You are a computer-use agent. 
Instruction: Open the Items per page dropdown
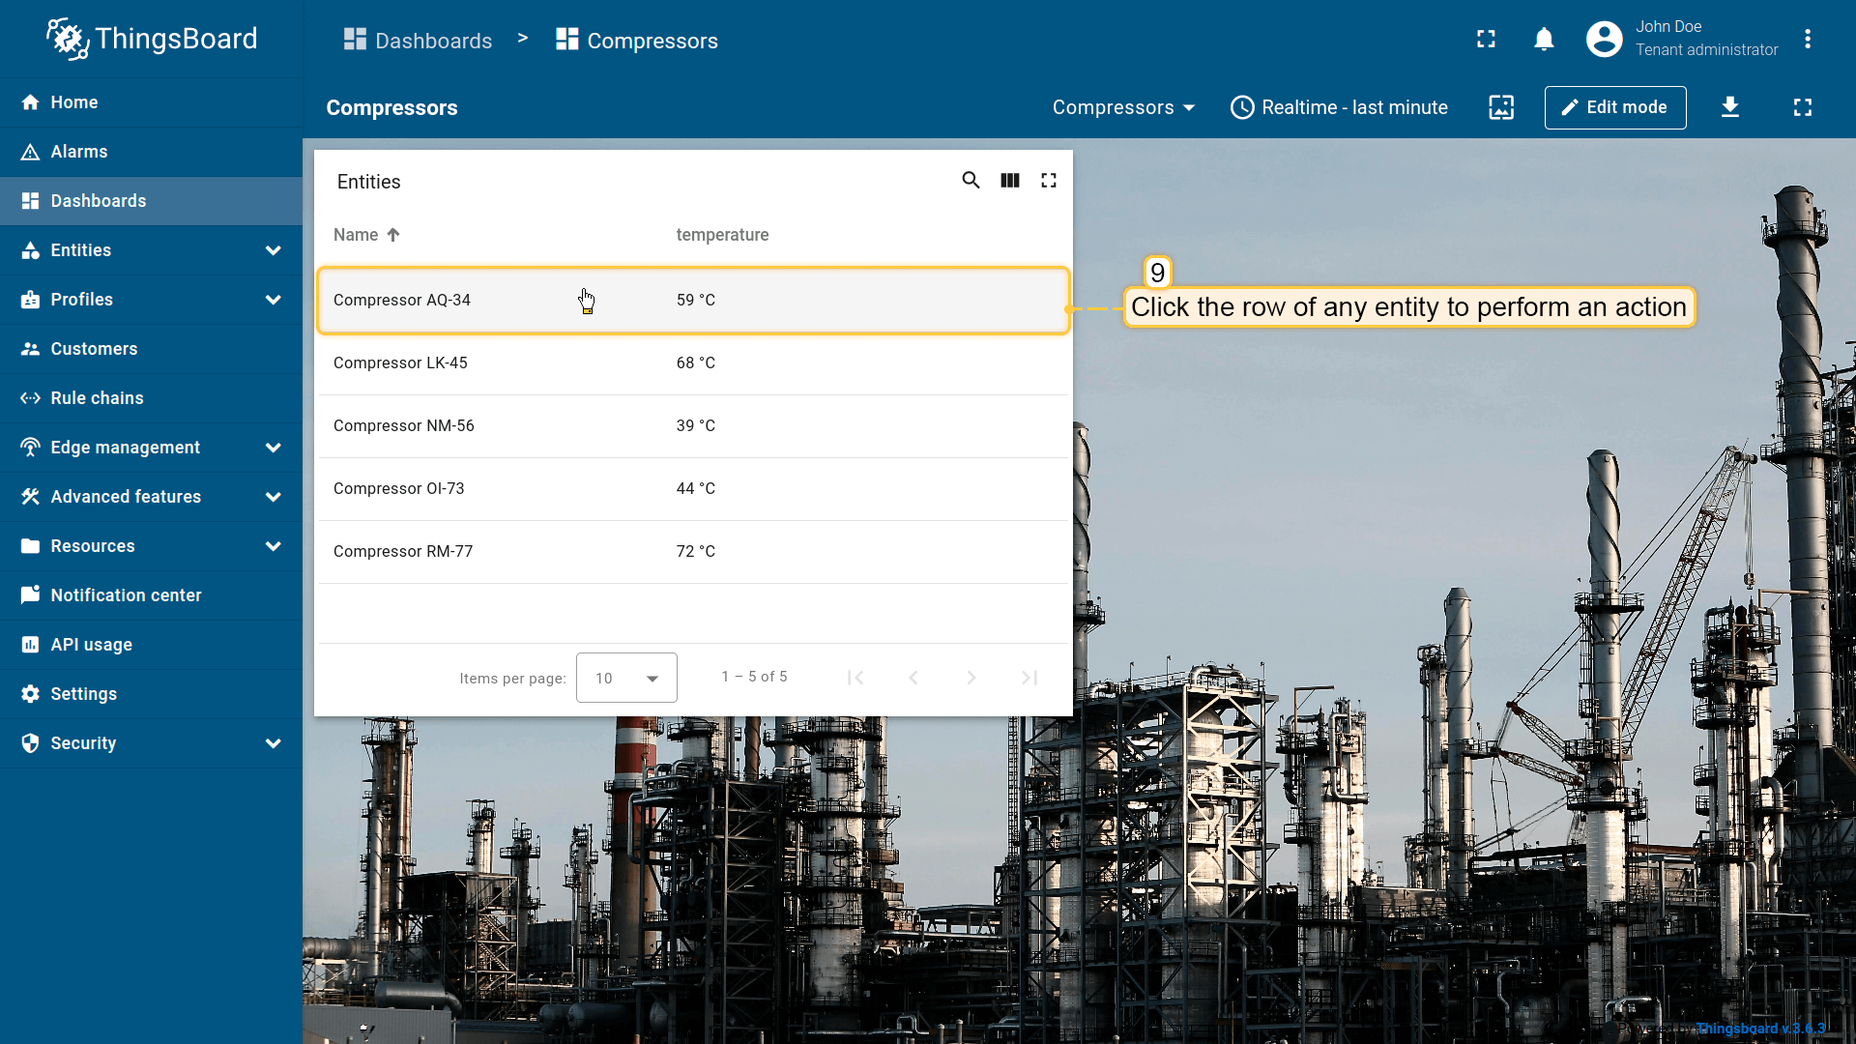[626, 678]
